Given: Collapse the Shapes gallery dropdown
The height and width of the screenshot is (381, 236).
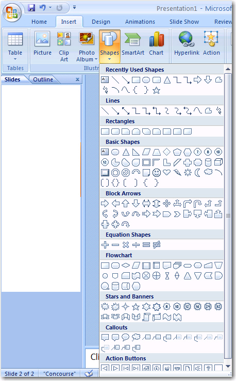Looking at the screenshot, I should coord(110,46).
